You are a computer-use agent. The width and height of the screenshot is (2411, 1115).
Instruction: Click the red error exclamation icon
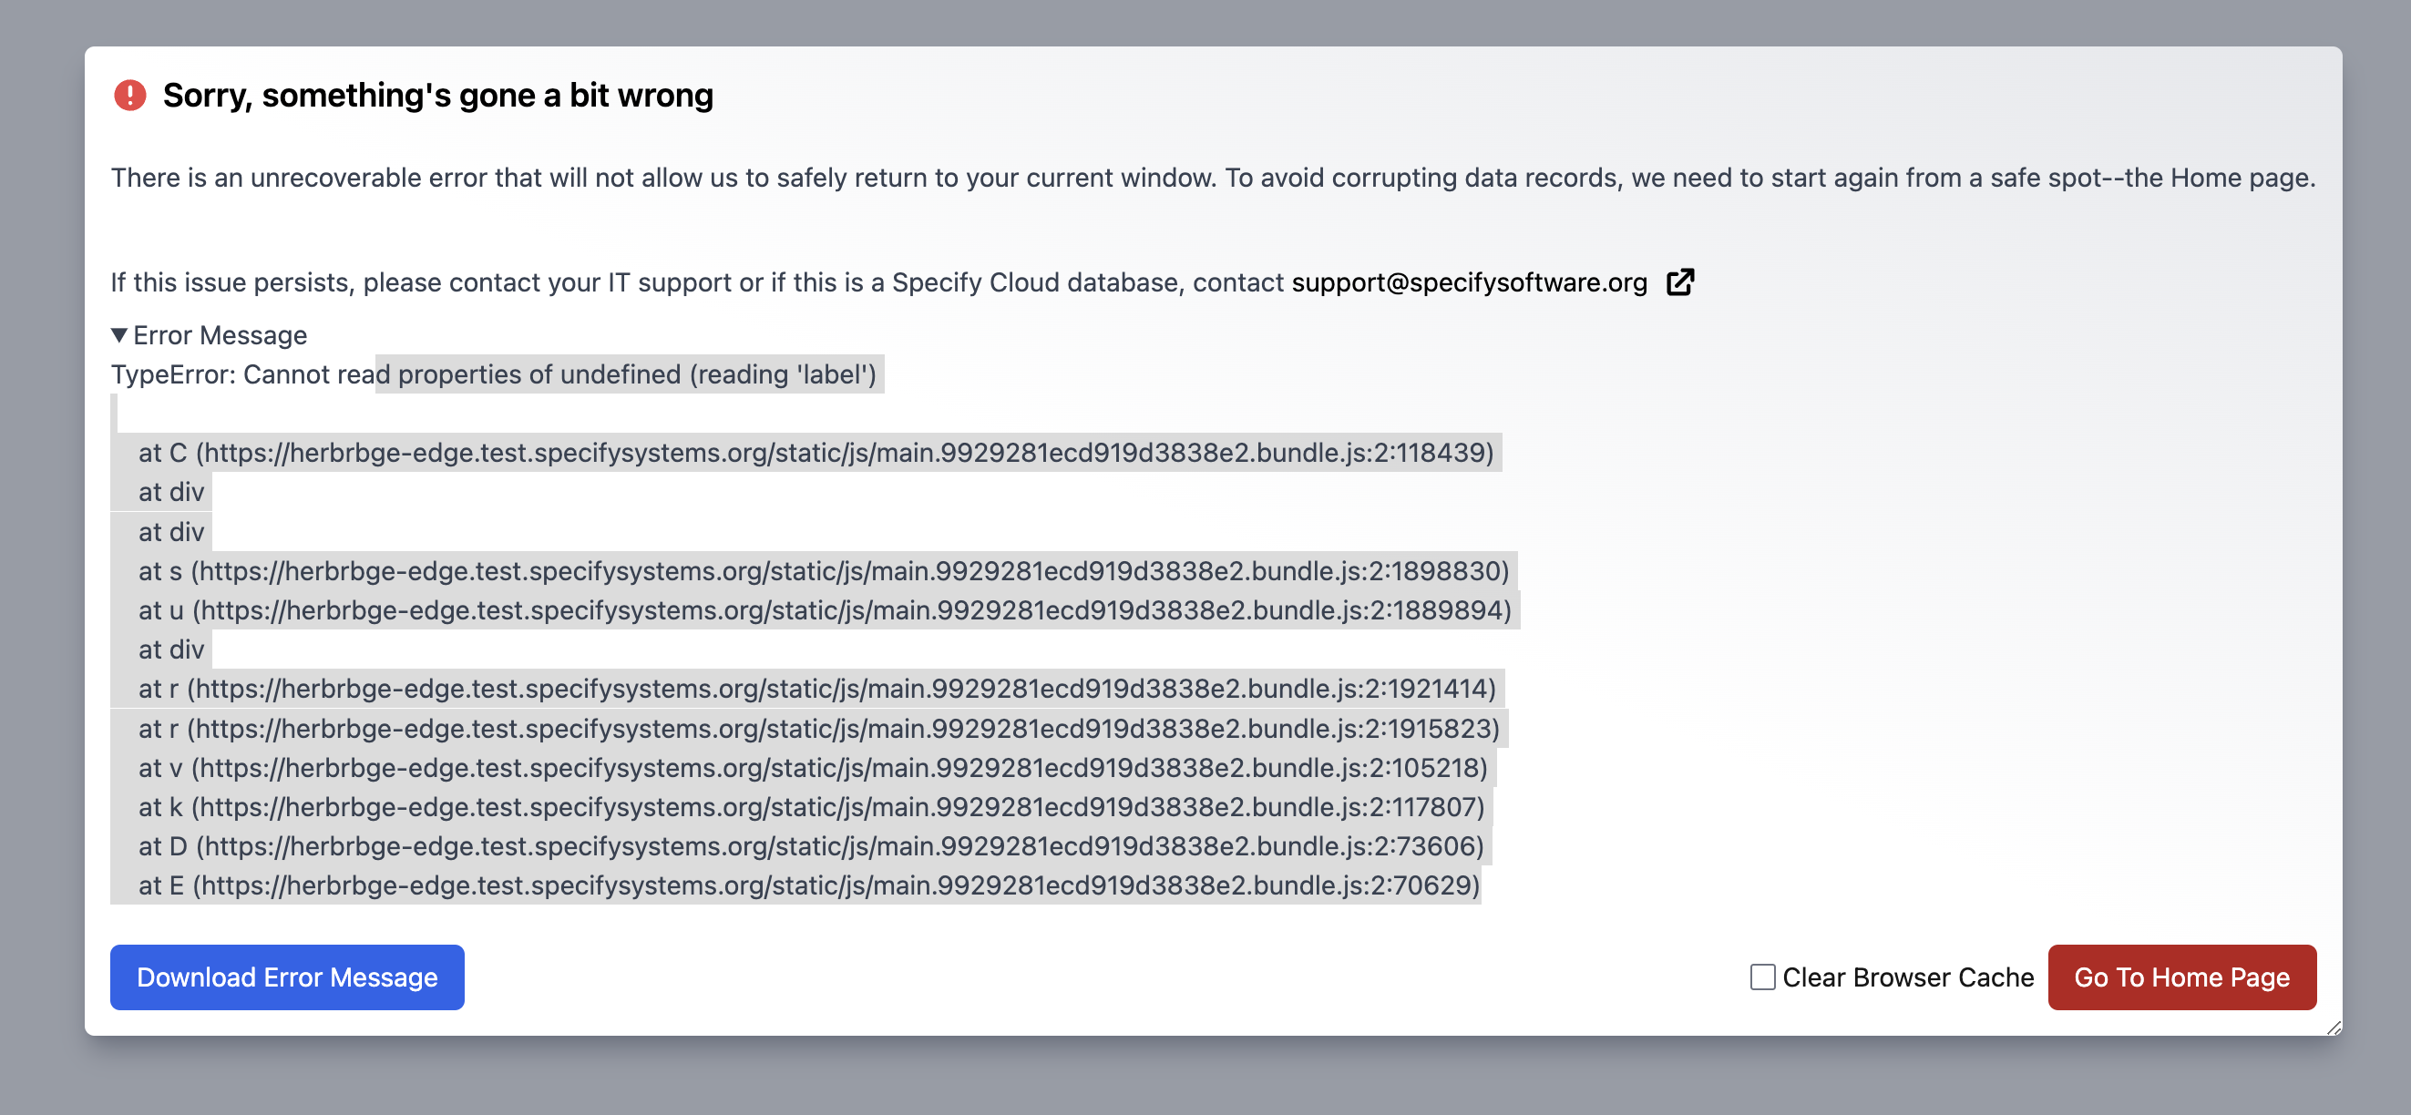[130, 96]
